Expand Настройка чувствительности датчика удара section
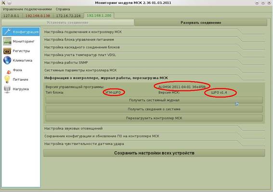Screen dimensions: 273x192 pos(154,144)
